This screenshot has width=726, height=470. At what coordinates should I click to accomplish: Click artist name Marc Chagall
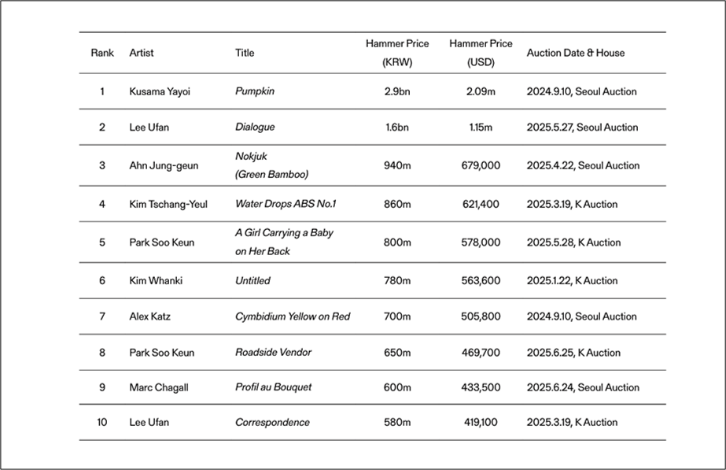click(159, 387)
